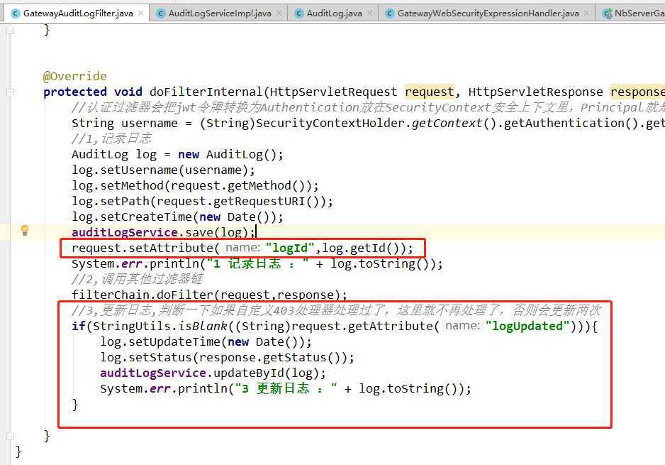Open GatewayWebSecurityExpressionHandler.java tab
This screenshot has width=665, height=465.
488,13
